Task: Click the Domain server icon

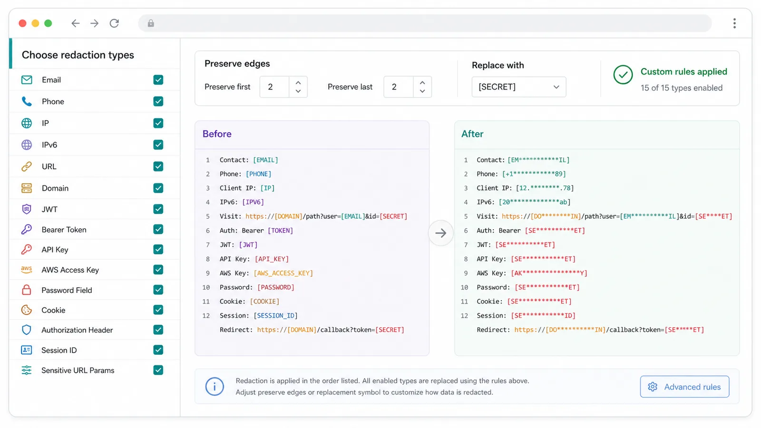Action: tap(27, 188)
